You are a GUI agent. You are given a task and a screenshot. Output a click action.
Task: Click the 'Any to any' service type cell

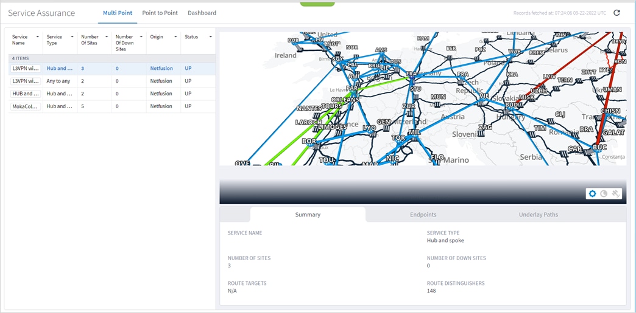click(x=58, y=81)
